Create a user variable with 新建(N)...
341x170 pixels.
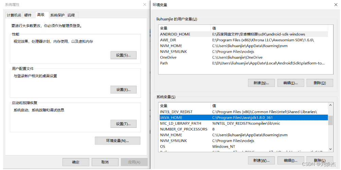point(261,83)
